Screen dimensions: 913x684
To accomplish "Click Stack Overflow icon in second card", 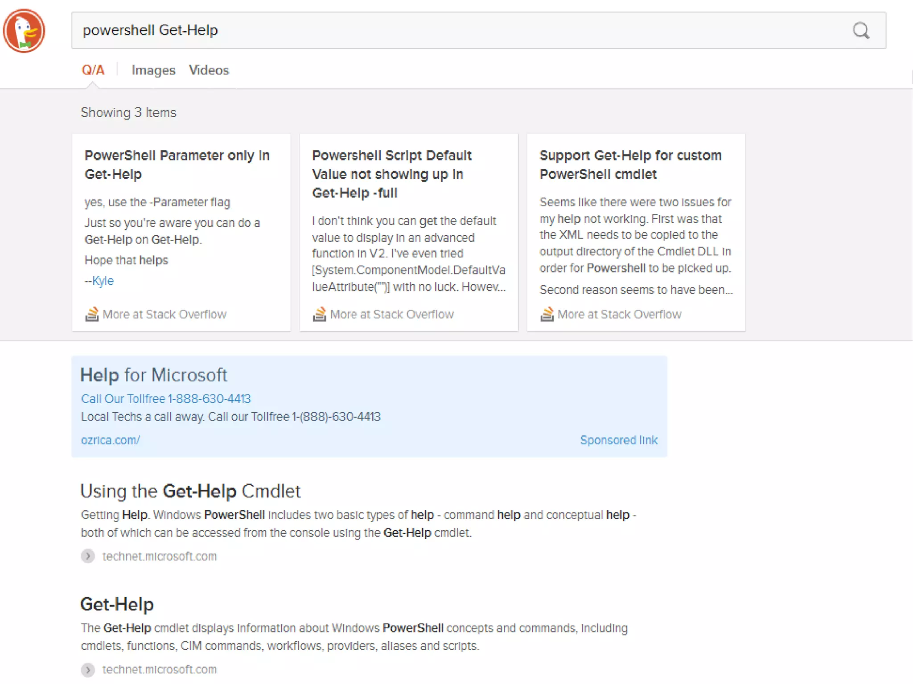I will pyautogui.click(x=319, y=314).
